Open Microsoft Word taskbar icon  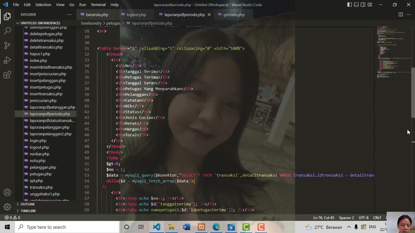186,227
